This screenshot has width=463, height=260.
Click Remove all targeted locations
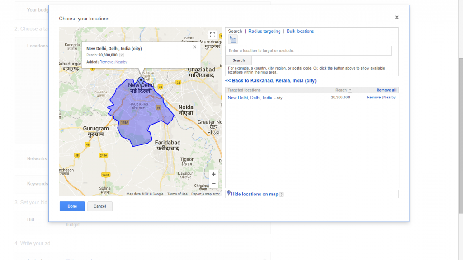[x=386, y=90]
